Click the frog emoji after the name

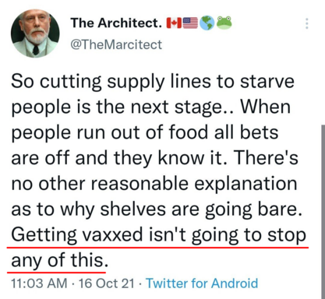pos(224,23)
